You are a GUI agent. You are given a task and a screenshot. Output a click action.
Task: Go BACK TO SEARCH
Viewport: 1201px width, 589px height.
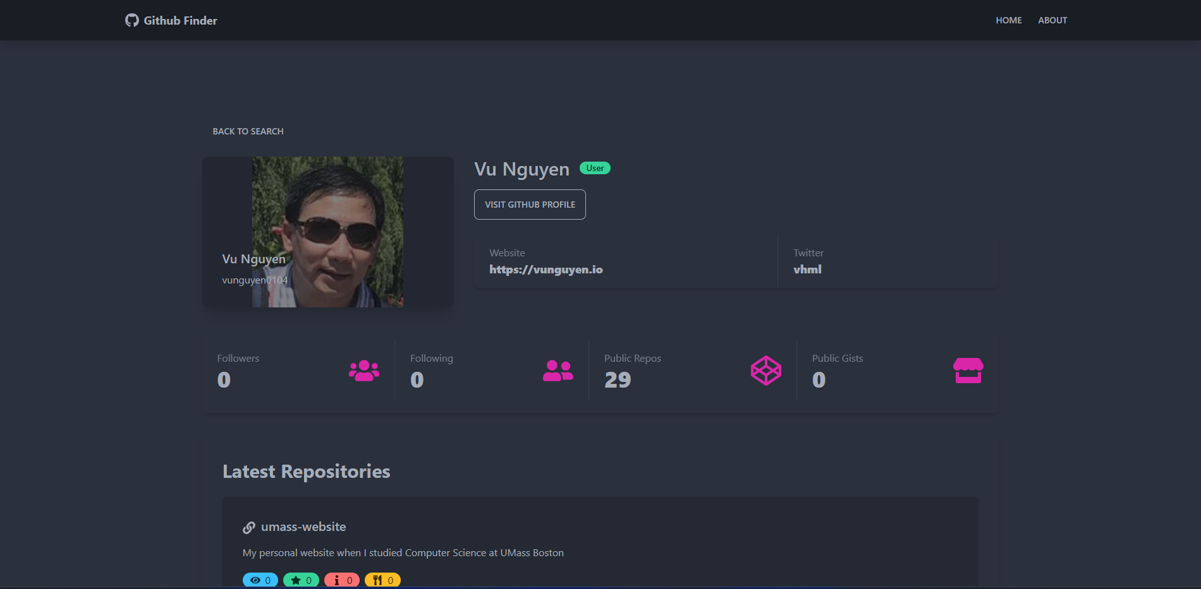248,131
